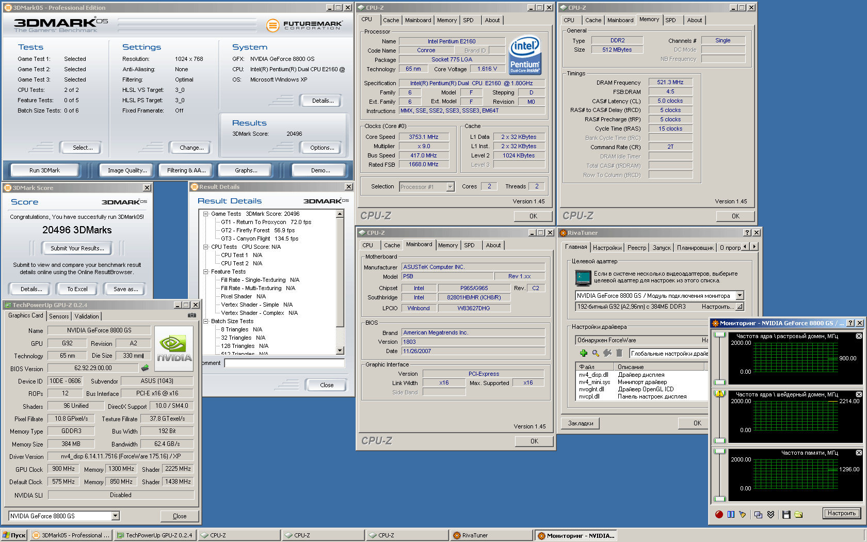The image size is (867, 542).
Task: Click the magnifier icon in RivaTuner driver settings
Action: [596, 353]
